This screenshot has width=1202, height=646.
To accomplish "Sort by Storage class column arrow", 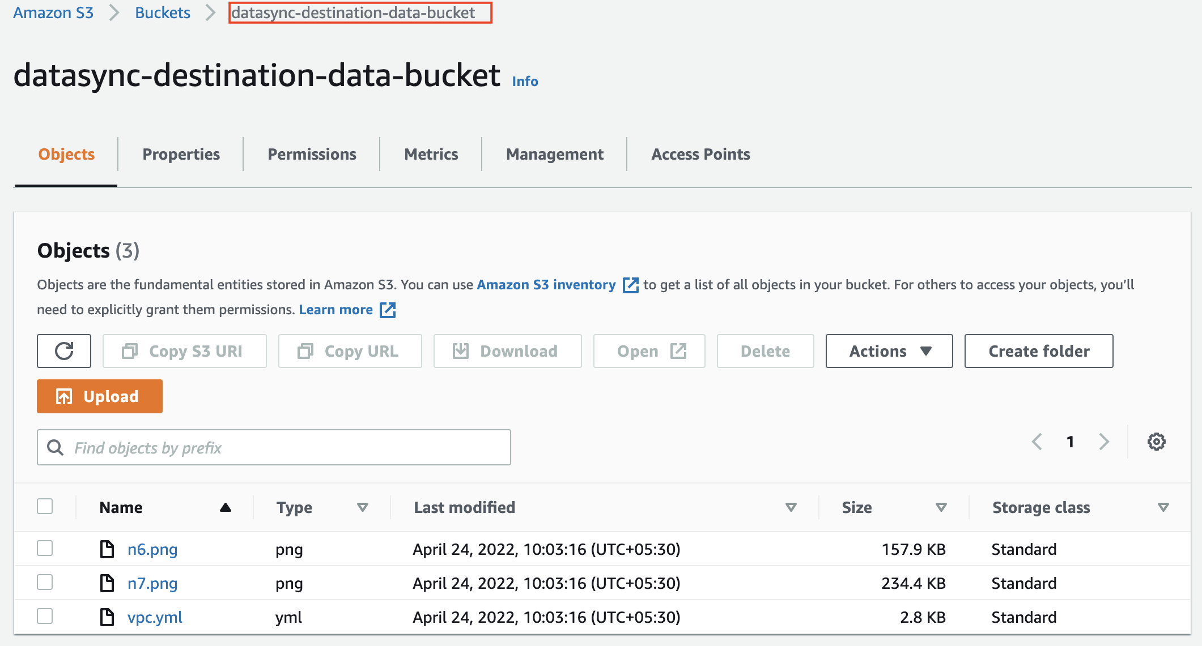I will tap(1163, 507).
